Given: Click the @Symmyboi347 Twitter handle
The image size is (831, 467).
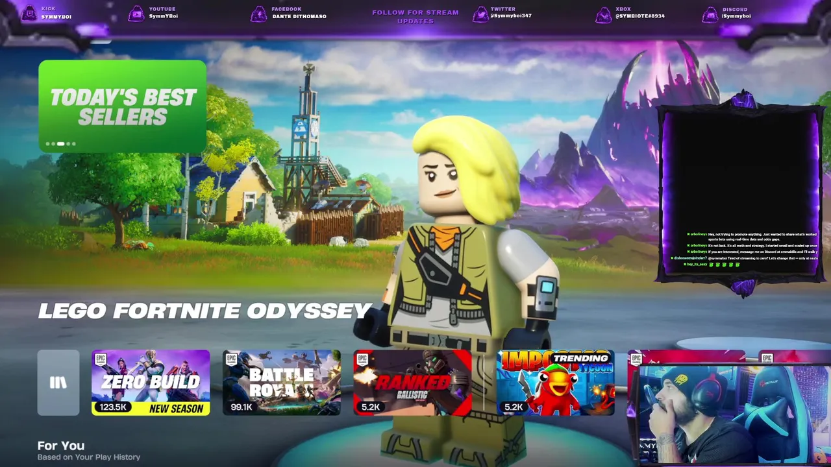Looking at the screenshot, I should coord(511,16).
